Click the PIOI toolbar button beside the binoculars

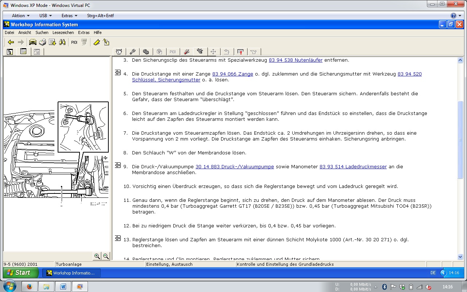(74, 42)
